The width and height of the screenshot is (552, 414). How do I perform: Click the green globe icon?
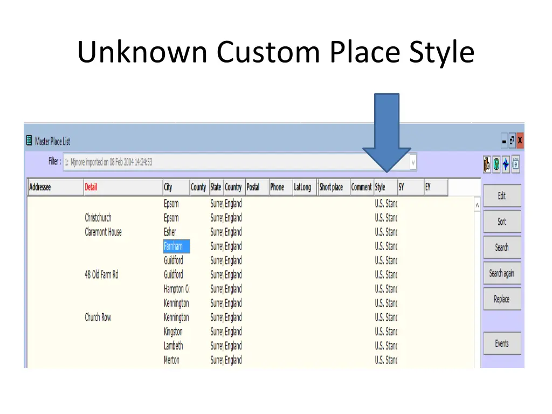click(x=496, y=164)
